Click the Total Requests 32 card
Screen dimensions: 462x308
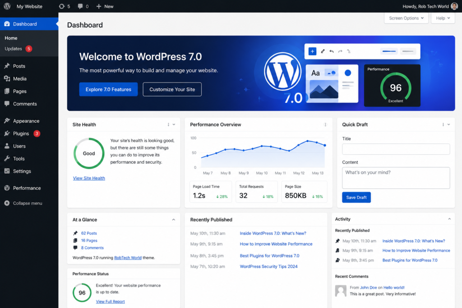click(x=257, y=192)
